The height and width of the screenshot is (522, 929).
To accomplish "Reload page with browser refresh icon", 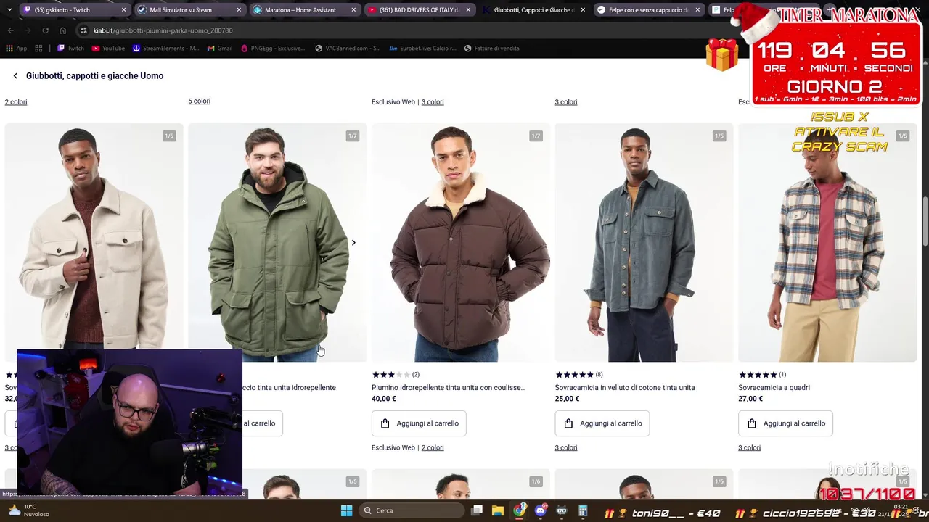I will pyautogui.click(x=45, y=30).
